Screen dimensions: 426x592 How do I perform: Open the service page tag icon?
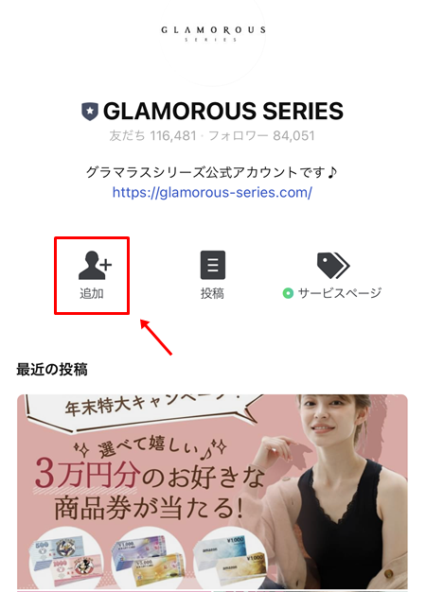pos(333,266)
